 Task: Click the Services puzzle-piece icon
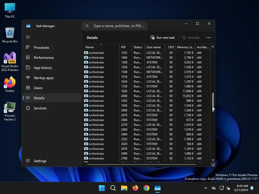(x=28, y=108)
